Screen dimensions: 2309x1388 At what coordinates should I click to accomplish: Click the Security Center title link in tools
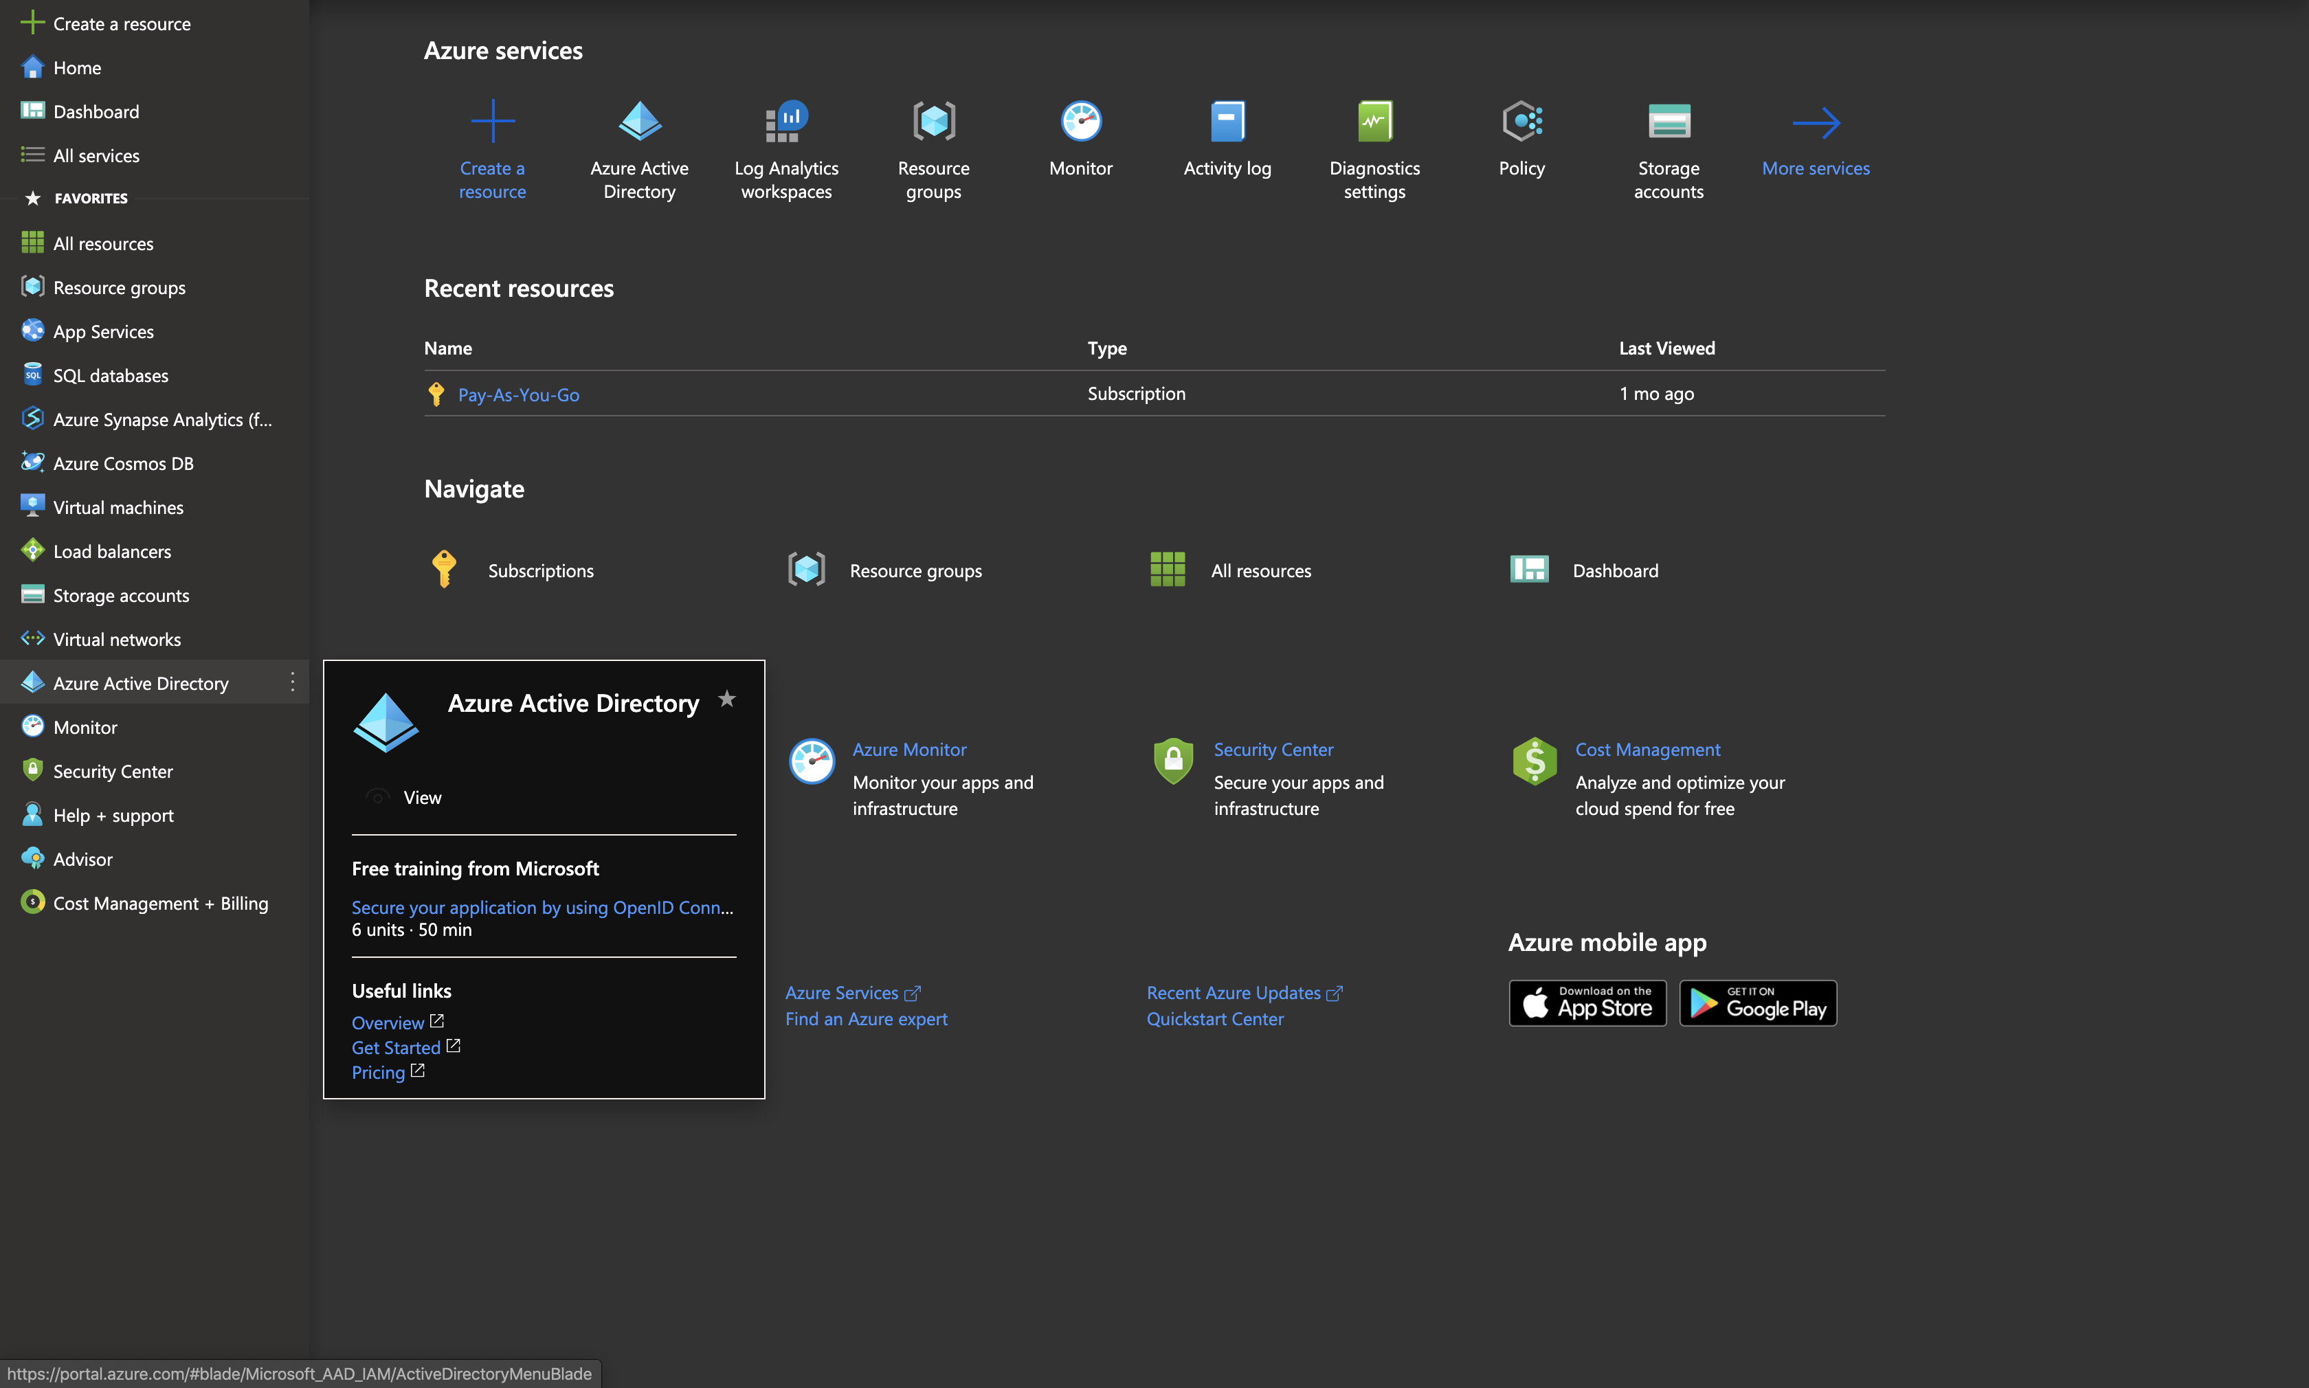click(x=1273, y=749)
